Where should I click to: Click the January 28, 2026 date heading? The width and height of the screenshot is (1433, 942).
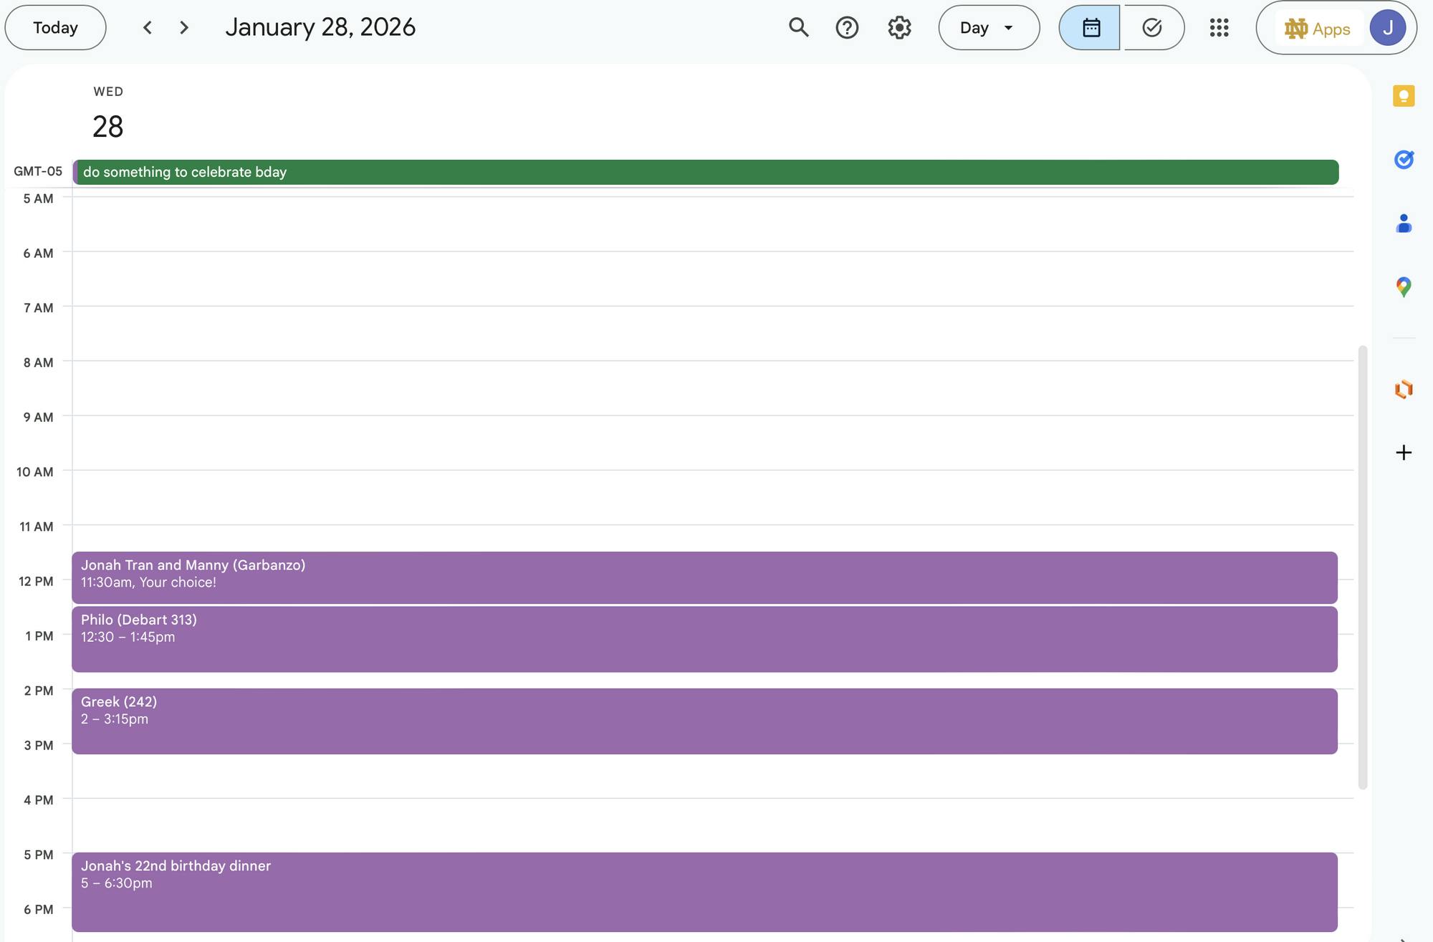pyautogui.click(x=320, y=27)
